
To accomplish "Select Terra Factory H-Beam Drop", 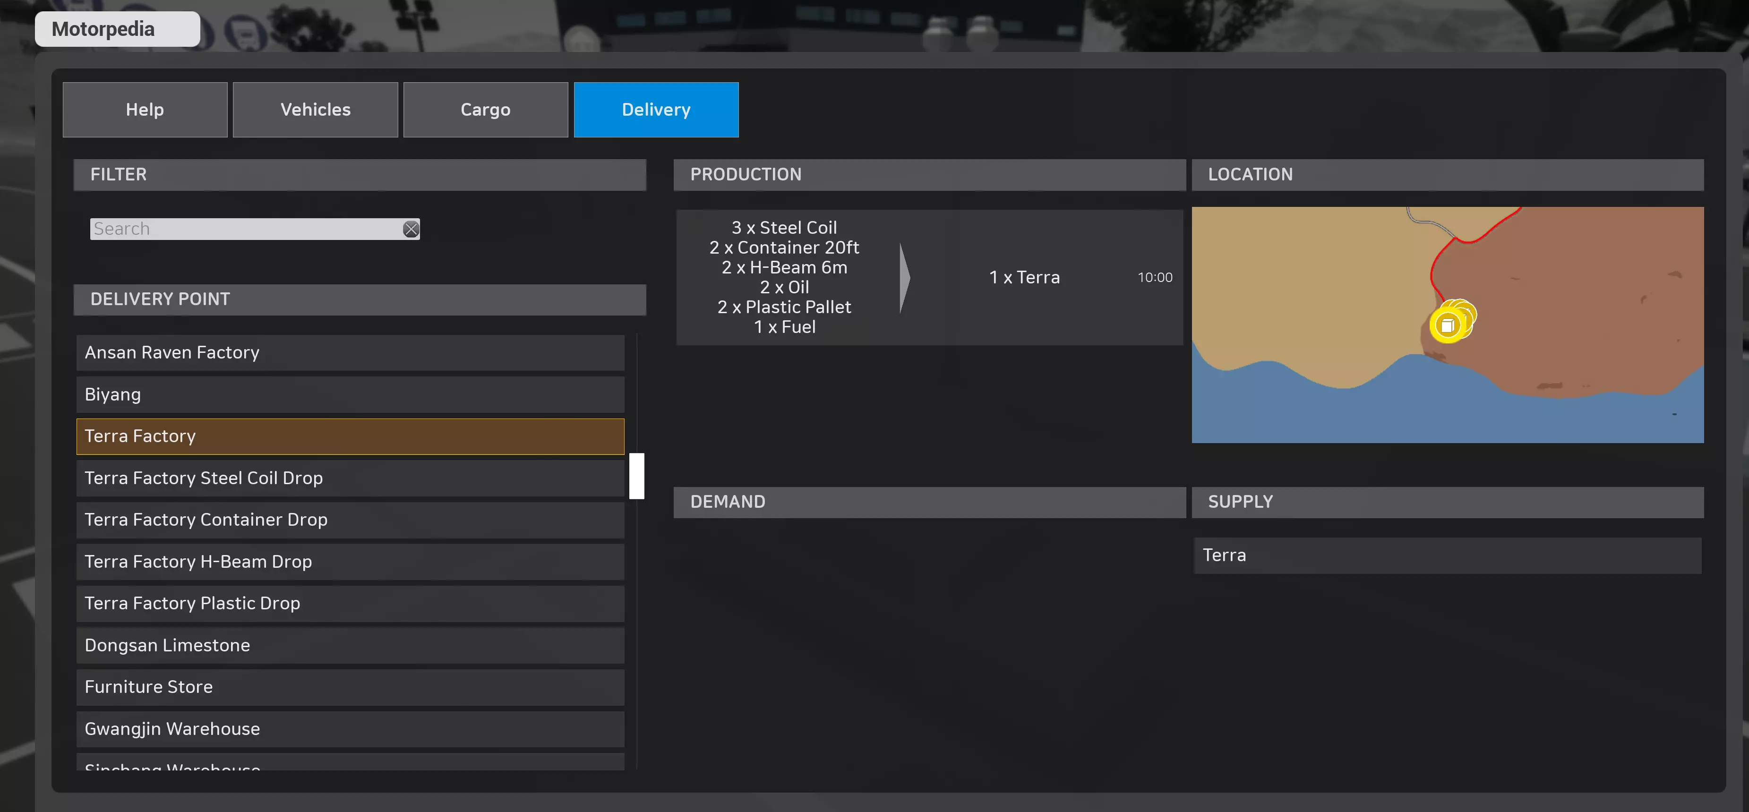I will (350, 562).
